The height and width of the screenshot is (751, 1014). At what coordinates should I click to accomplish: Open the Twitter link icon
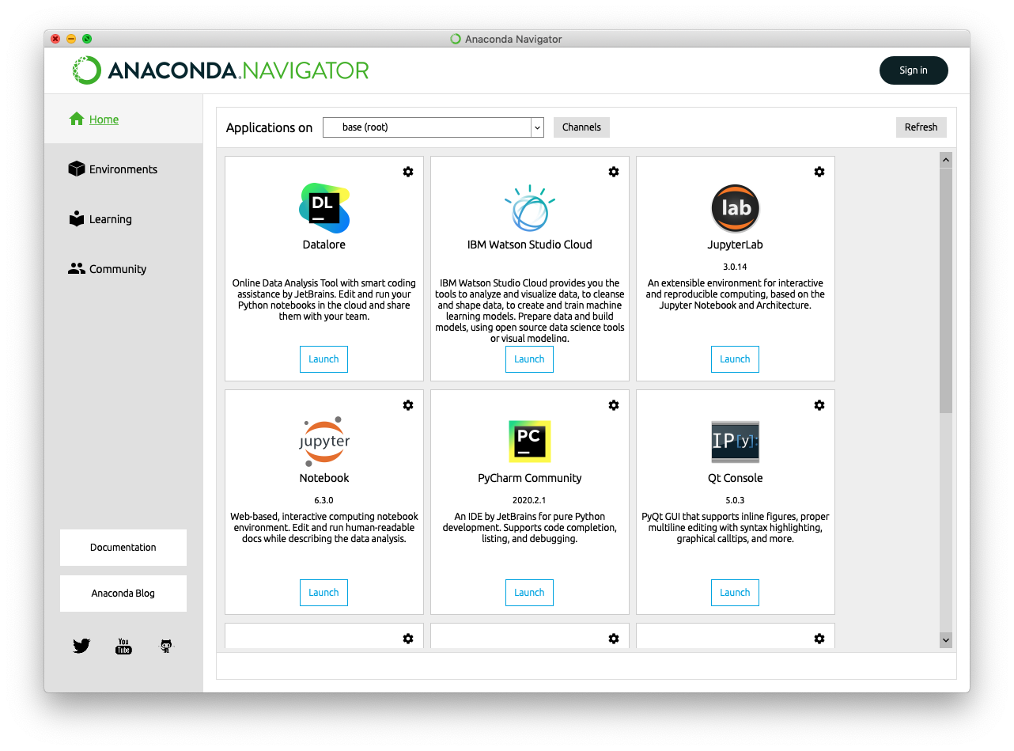click(81, 646)
